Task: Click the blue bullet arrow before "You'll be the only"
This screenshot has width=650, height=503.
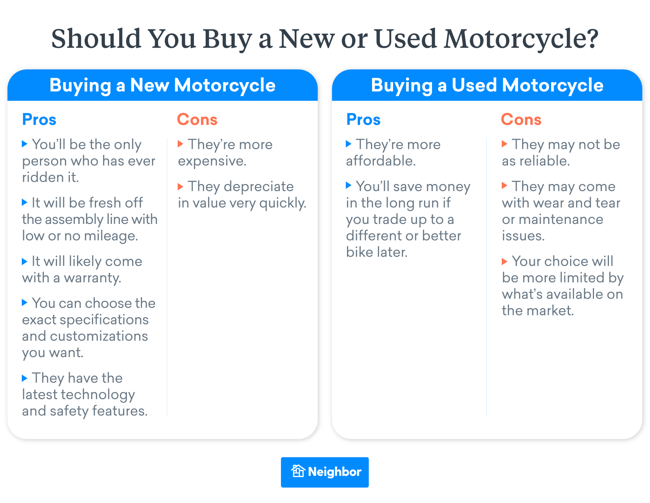Action: click(25, 144)
